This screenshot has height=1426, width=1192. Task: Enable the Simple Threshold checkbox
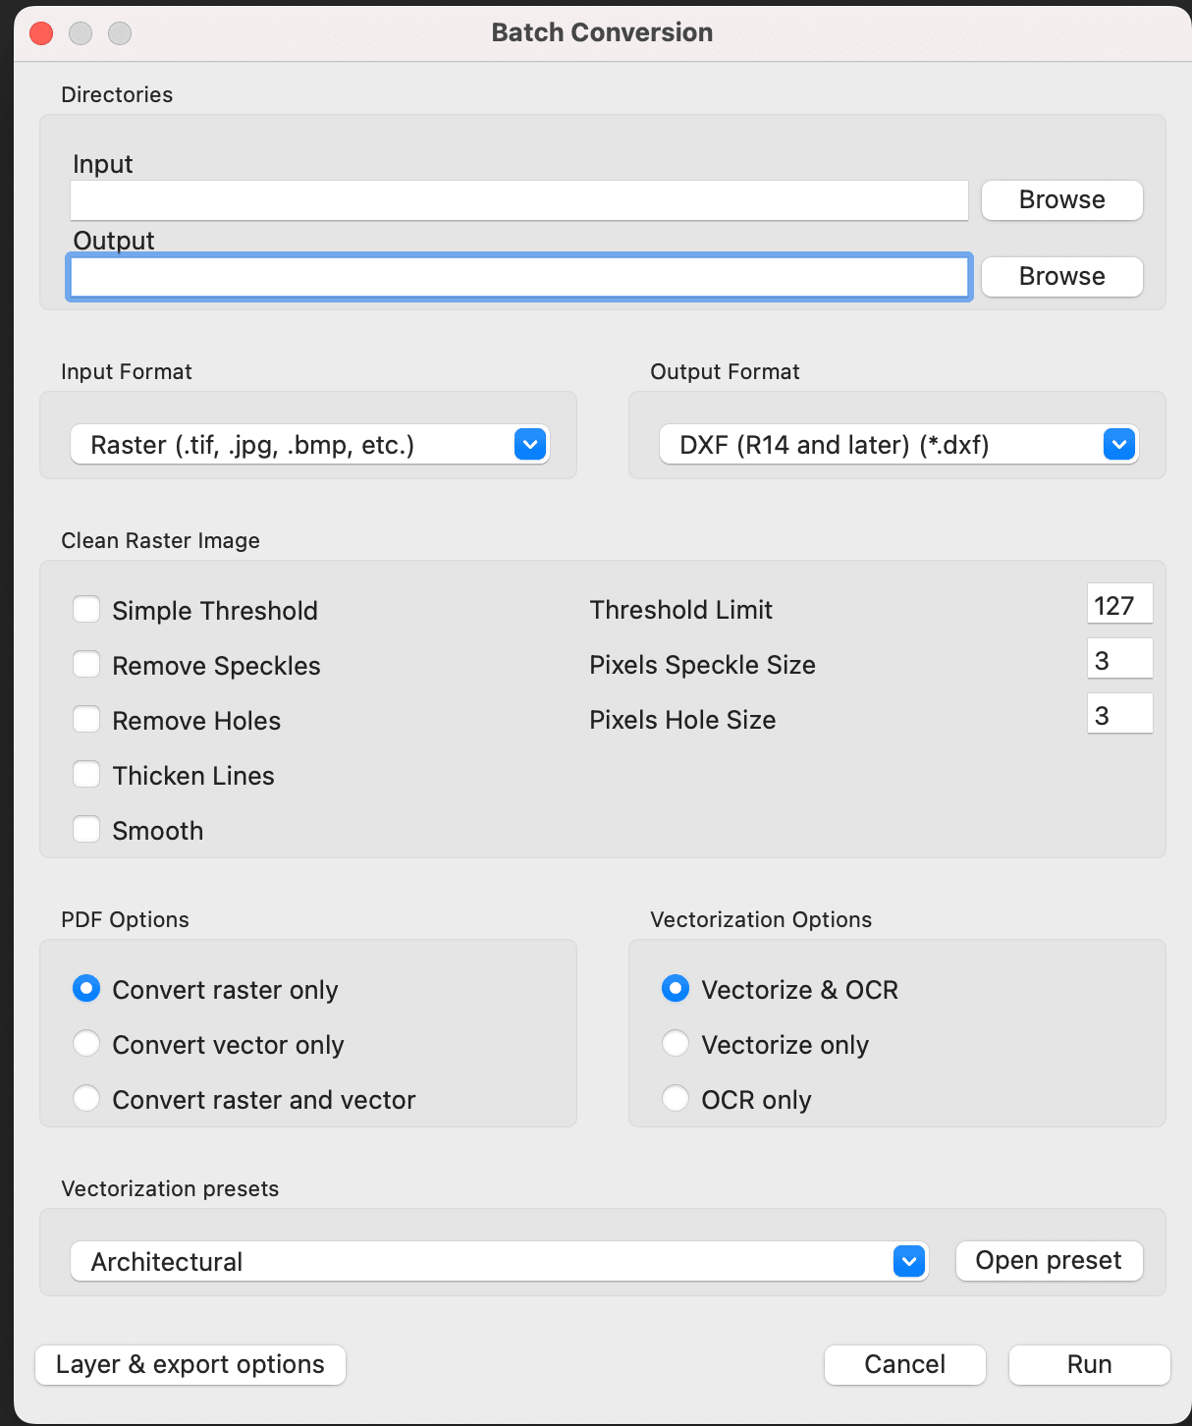(86, 609)
